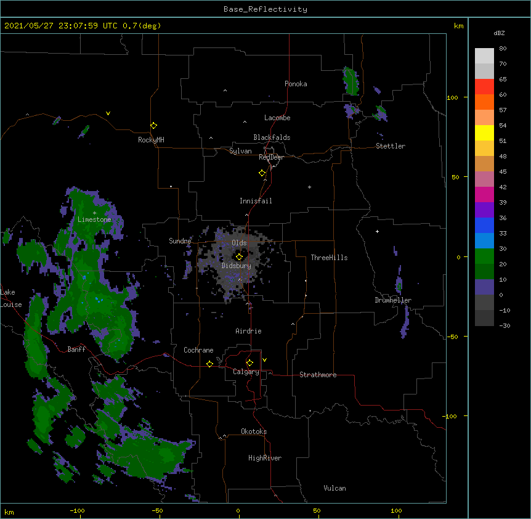531x519 pixels.
Task: Click the Okotoks town label
Action: (254, 431)
